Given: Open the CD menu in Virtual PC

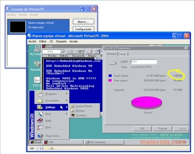Looking at the screenshot, I should 51,41.
